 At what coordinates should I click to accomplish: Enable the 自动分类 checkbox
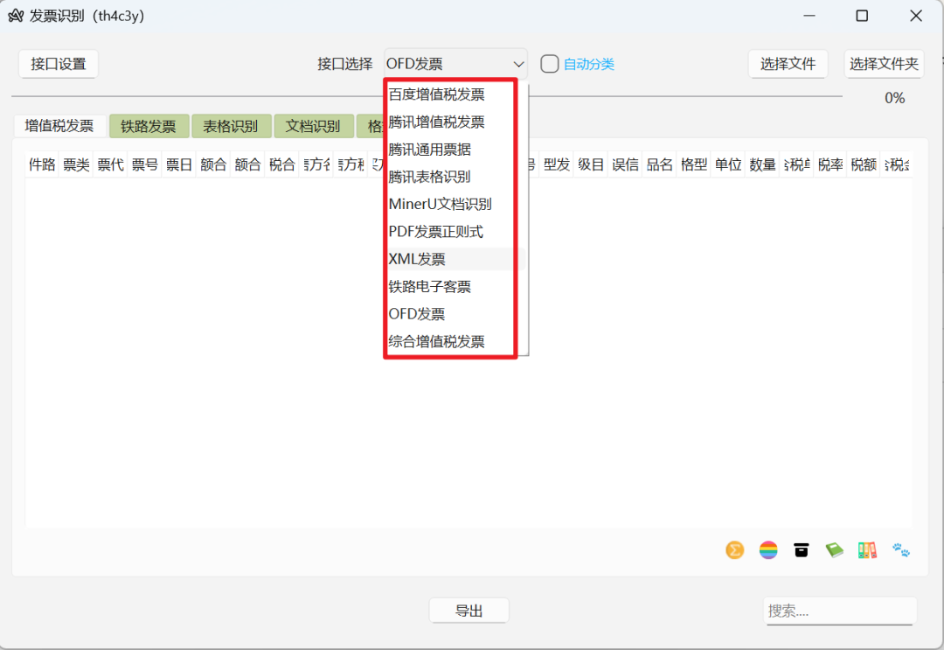(549, 63)
